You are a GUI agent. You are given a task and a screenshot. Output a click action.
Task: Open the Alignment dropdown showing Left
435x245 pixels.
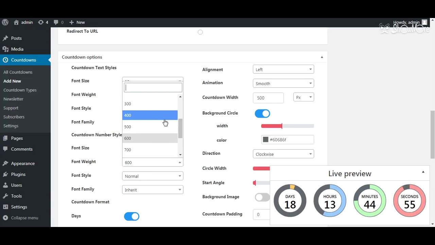pyautogui.click(x=283, y=69)
